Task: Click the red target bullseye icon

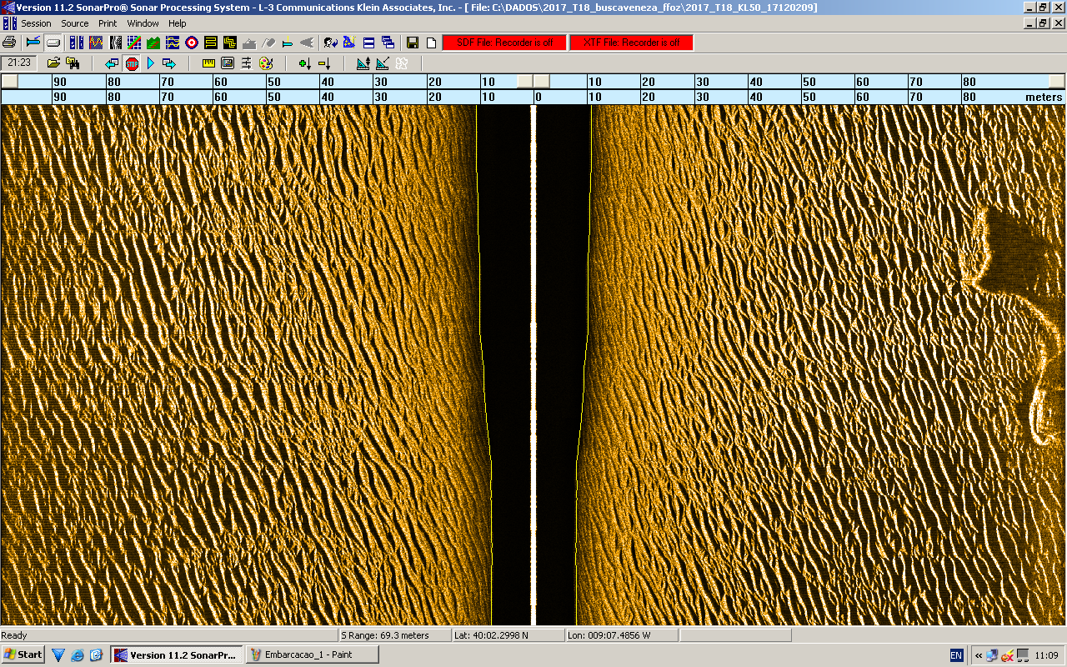Action: coord(192,43)
